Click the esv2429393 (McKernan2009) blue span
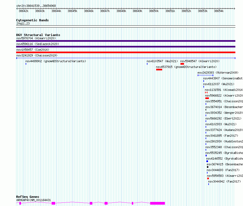The width and height of the screenshot is (243, 206). tap(206, 75)
